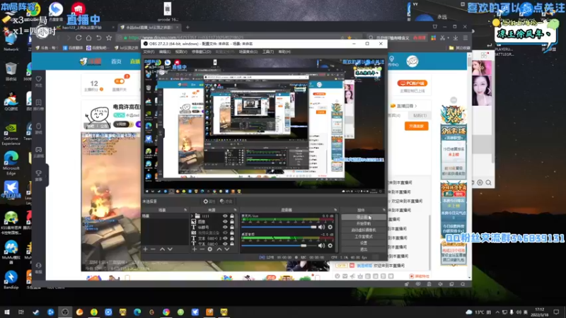The image size is (566, 318).
Task: Add a new scene in OBS scenes panel
Action: [x=145, y=249]
